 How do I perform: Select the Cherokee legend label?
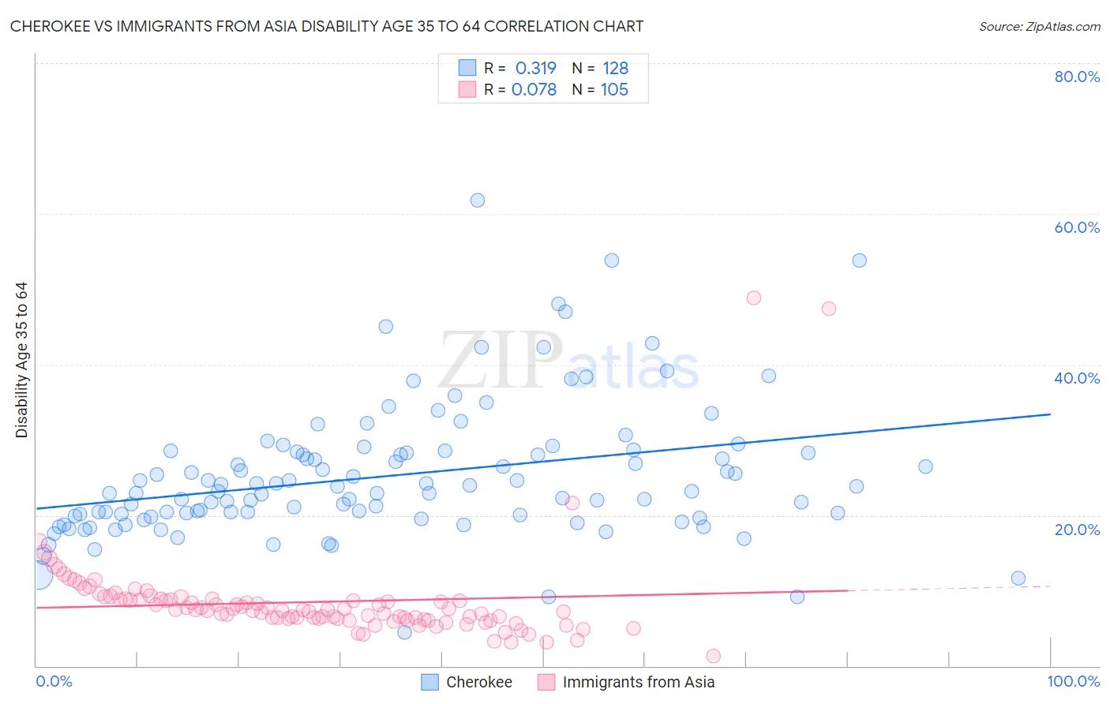[x=479, y=682]
